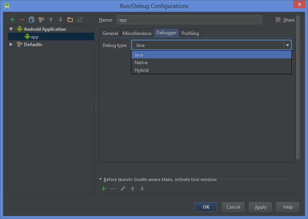Click the Android Studio logo in title bar
308x219 pixels.
[x=7, y=6]
